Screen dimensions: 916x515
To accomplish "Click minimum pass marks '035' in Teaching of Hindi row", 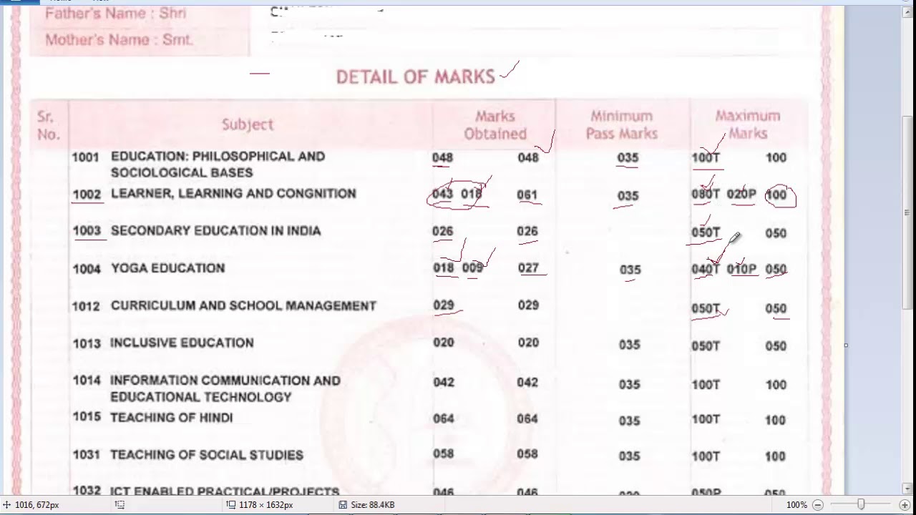I will 629,421.
